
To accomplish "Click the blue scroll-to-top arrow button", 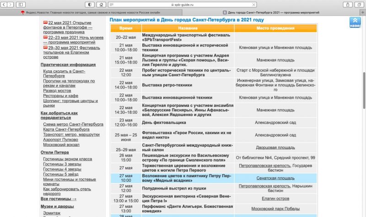I will 355,22.
